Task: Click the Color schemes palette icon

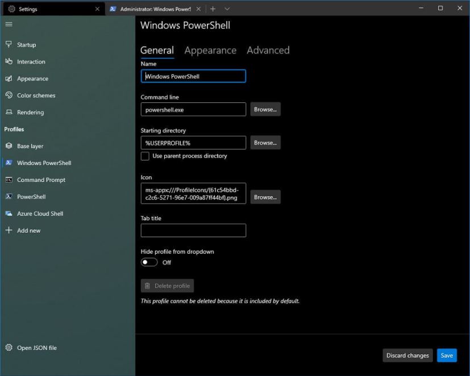Action: pyautogui.click(x=9, y=95)
